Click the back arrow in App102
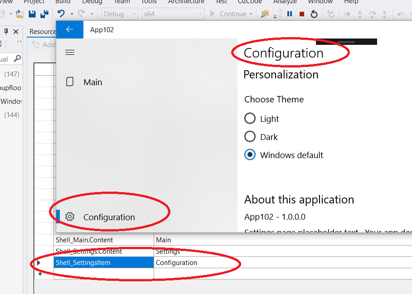The image size is (412, 294). click(70, 29)
